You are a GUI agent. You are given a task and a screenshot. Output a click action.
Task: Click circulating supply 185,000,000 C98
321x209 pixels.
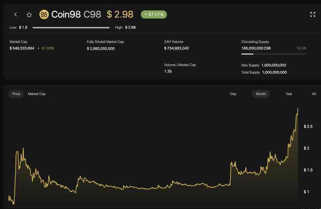click(256, 48)
